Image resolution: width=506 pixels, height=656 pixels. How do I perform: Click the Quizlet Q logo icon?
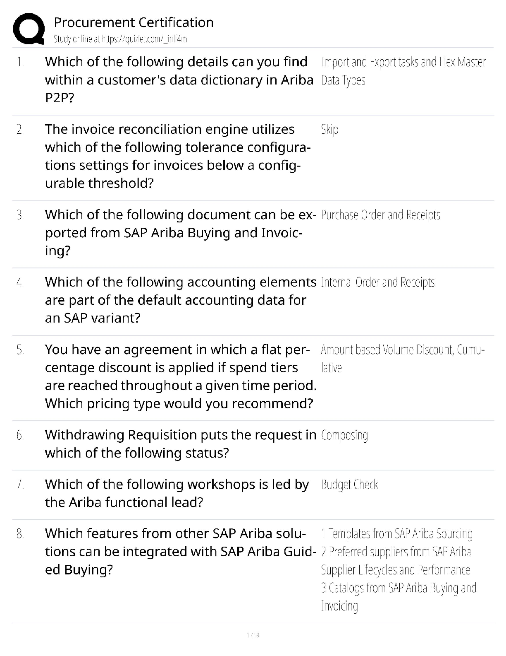pyautogui.click(x=29, y=29)
